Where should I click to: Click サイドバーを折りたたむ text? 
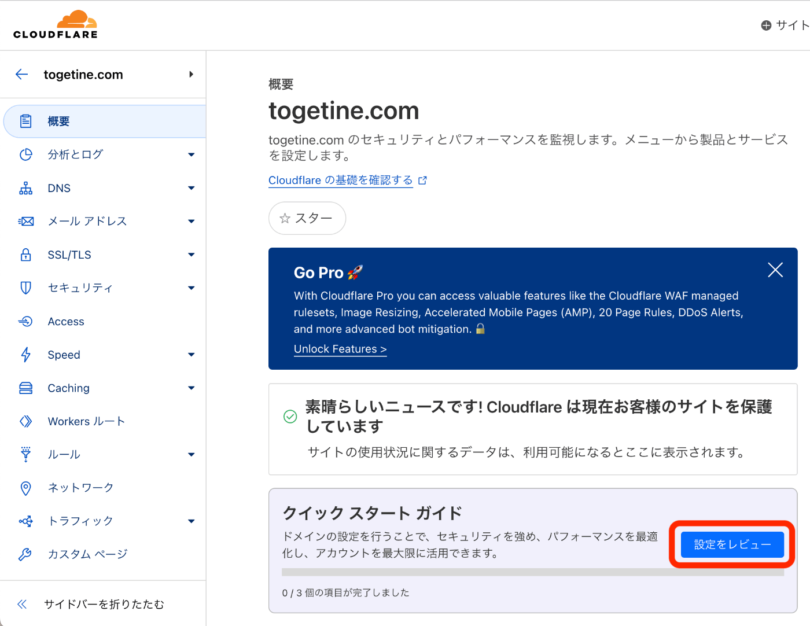pyautogui.click(x=104, y=604)
